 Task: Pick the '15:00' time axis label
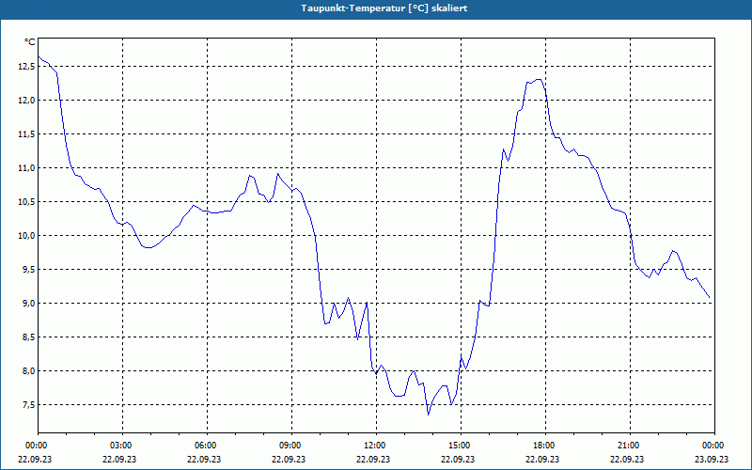tap(461, 446)
